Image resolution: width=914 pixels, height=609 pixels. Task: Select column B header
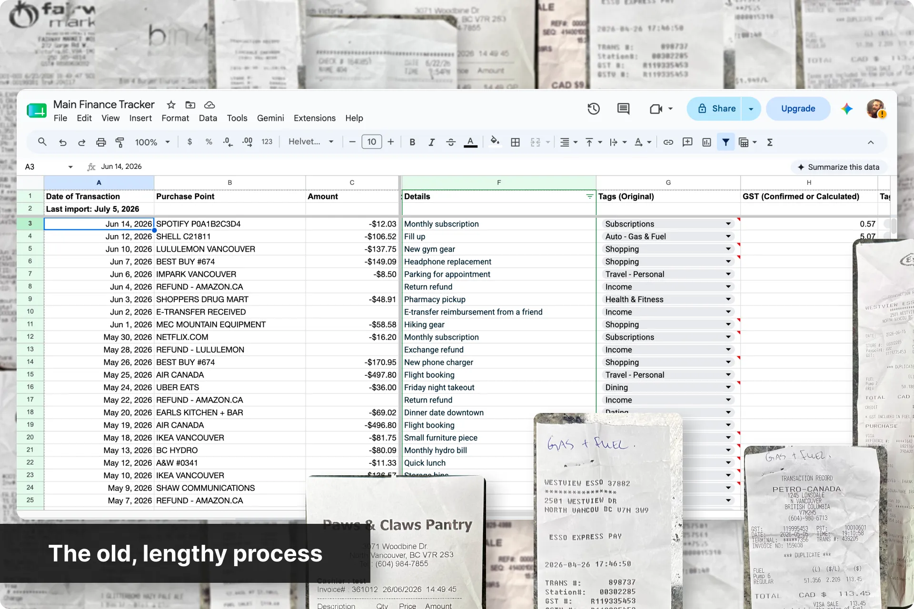tap(230, 183)
